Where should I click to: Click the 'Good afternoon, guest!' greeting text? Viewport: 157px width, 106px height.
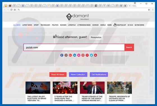pyautogui.click(x=72, y=37)
